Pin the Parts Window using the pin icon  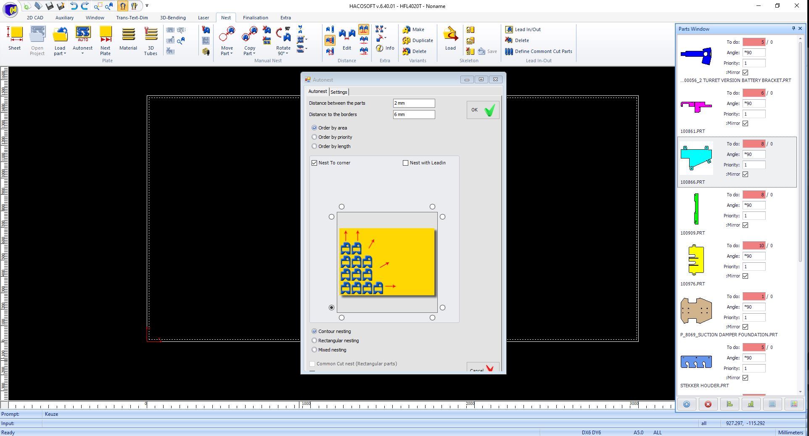click(x=793, y=29)
